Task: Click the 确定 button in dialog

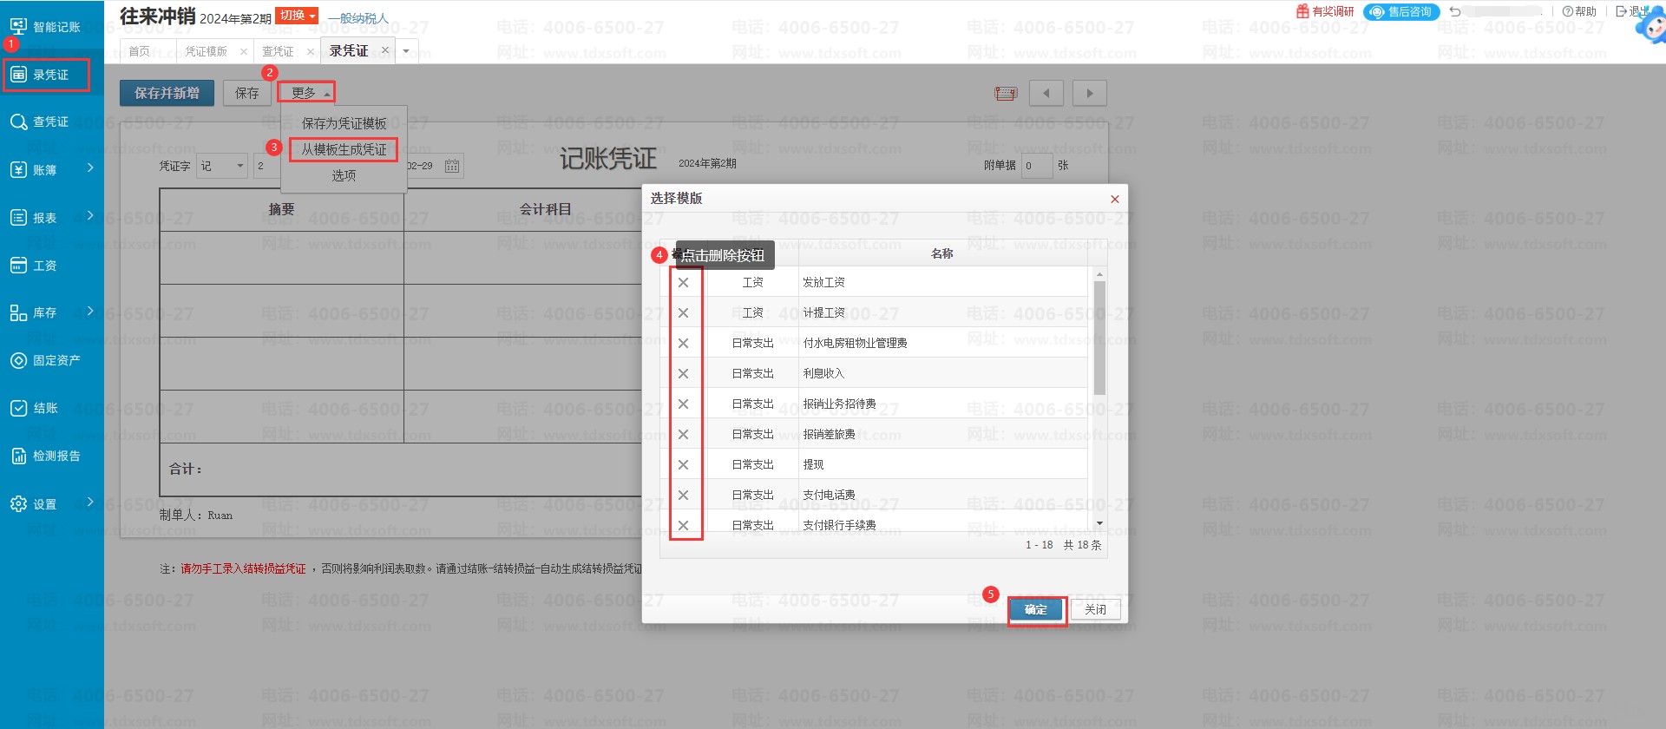Action: (x=1036, y=610)
